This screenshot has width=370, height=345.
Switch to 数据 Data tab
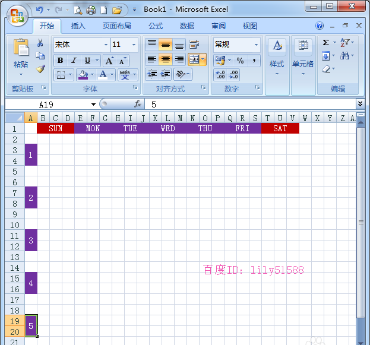pos(187,26)
